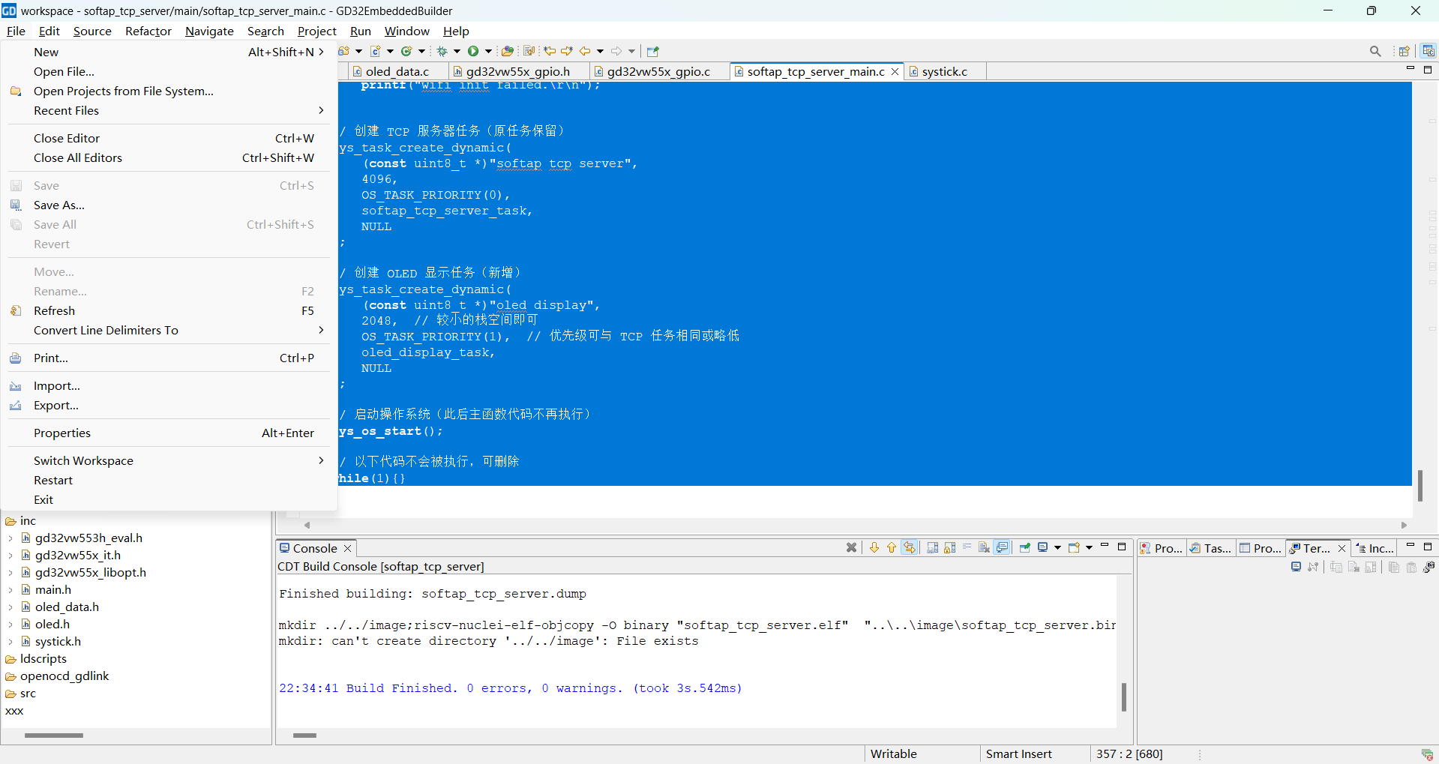Switch to the systick.c editor tab
The image size is (1439, 764).
[944, 71]
